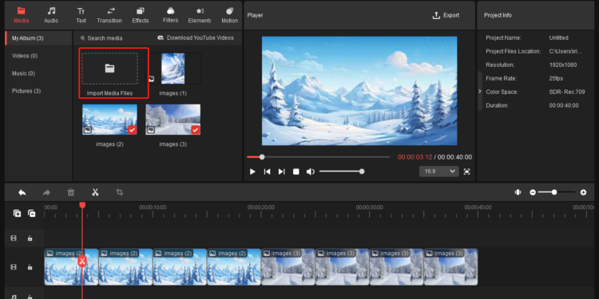The image size is (599, 299).
Task: Select the first images (2) timeline clip
Action: pos(71,267)
